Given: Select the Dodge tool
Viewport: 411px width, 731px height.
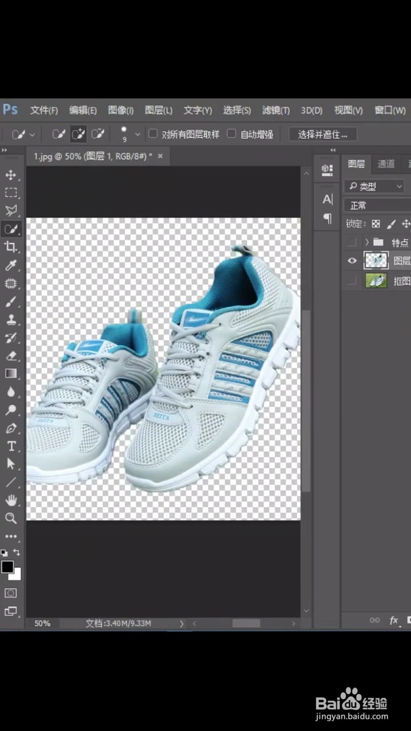Looking at the screenshot, I should (x=11, y=410).
